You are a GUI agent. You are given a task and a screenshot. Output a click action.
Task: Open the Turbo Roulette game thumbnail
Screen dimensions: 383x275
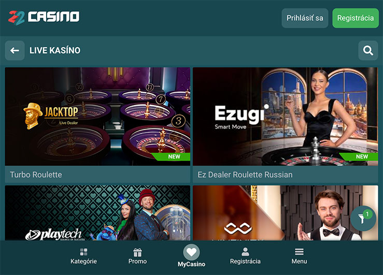(x=97, y=117)
